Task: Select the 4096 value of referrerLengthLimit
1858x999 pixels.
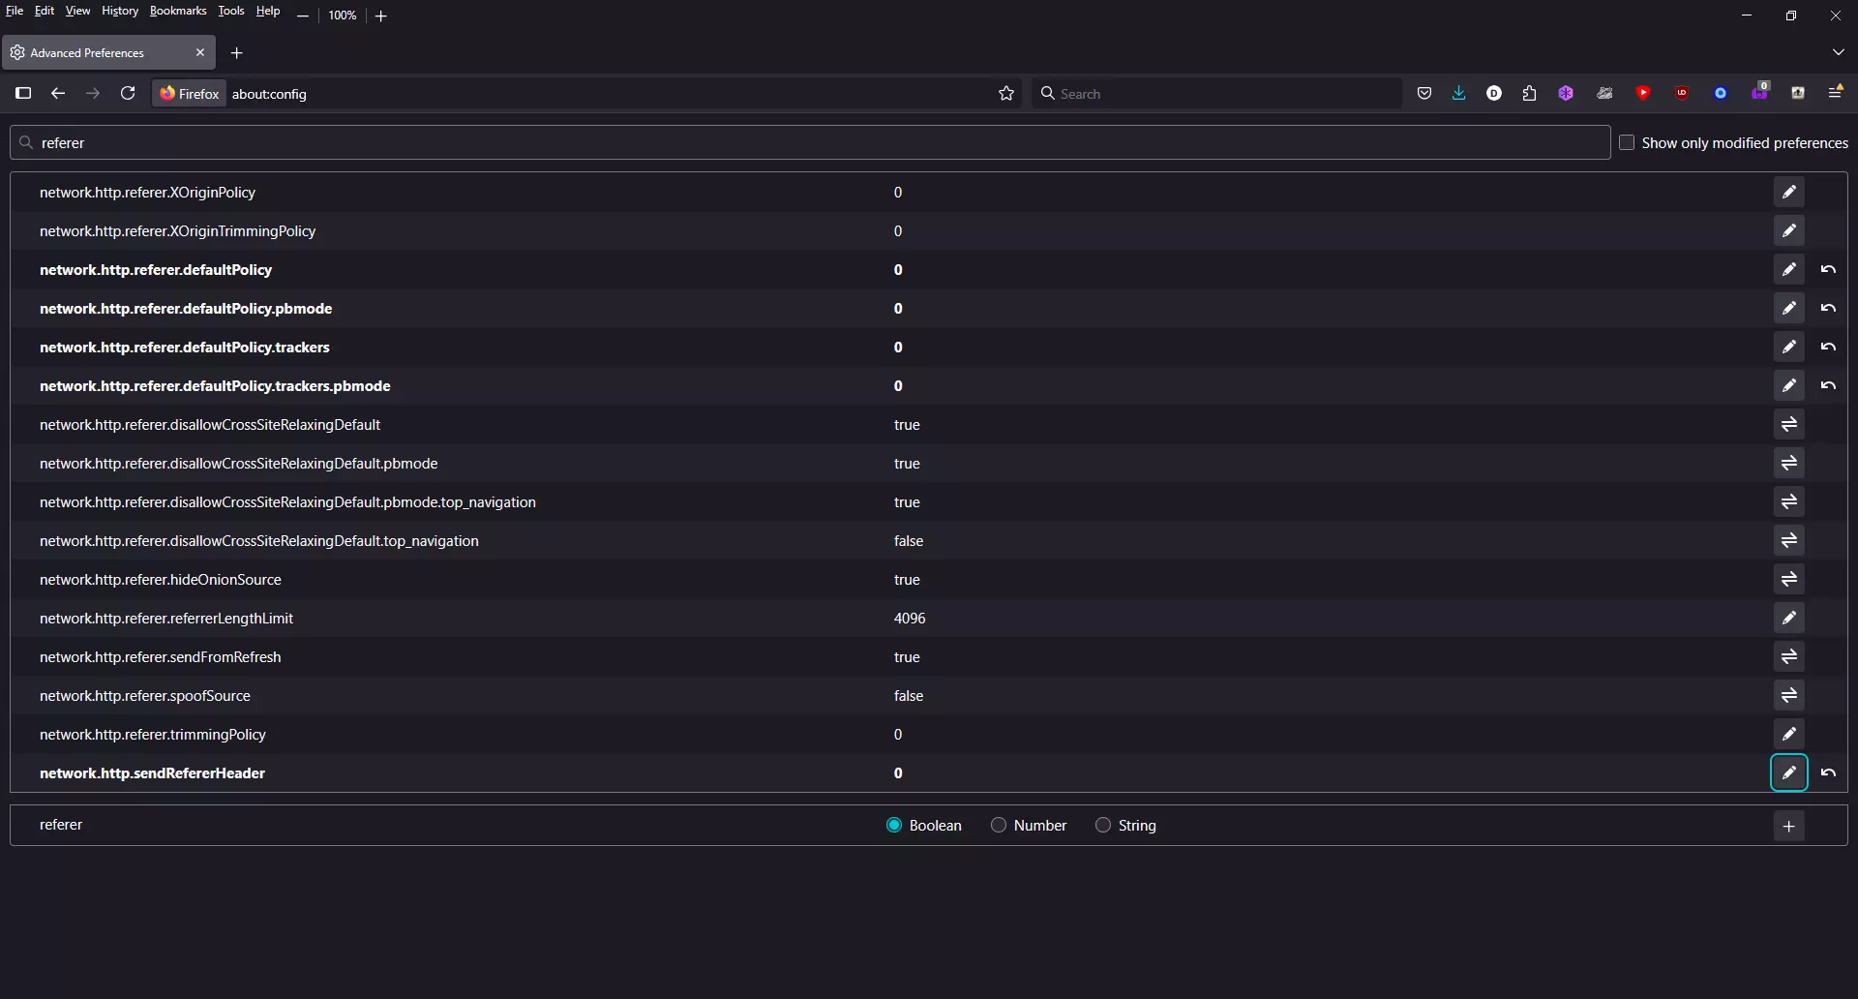Action: coord(910,618)
